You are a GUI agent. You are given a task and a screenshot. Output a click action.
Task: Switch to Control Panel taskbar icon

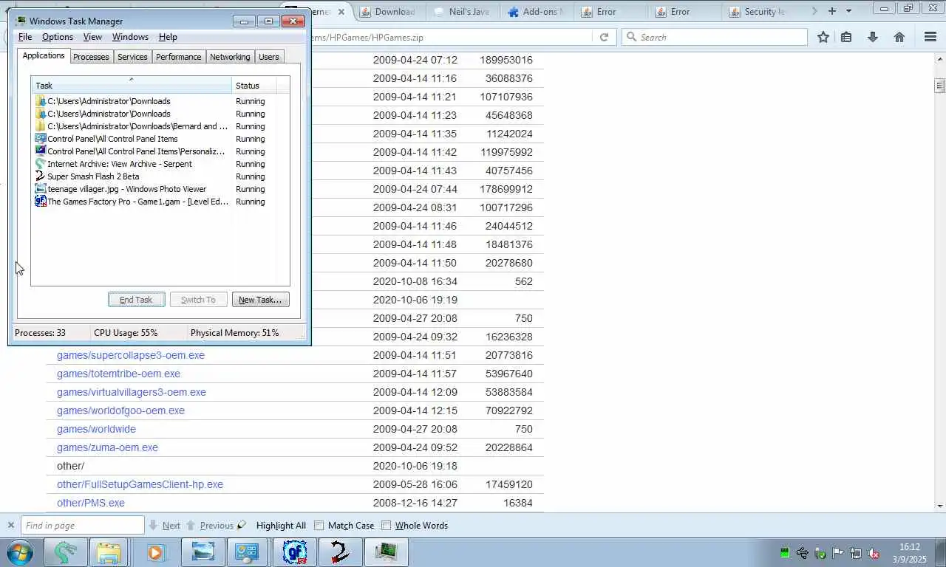click(247, 552)
